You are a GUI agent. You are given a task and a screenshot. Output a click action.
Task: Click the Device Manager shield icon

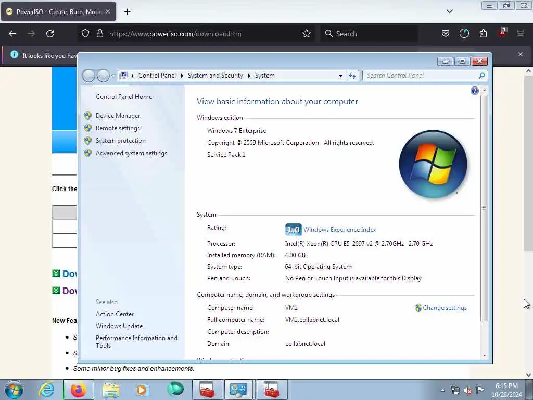pyautogui.click(x=87, y=116)
